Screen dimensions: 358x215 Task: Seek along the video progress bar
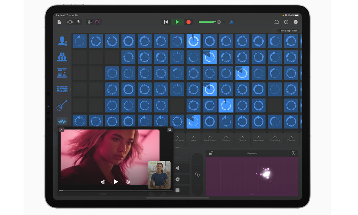pos(116,190)
